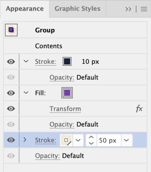Hide the Transform effect
Screen dimensions: 151x172
(11, 109)
